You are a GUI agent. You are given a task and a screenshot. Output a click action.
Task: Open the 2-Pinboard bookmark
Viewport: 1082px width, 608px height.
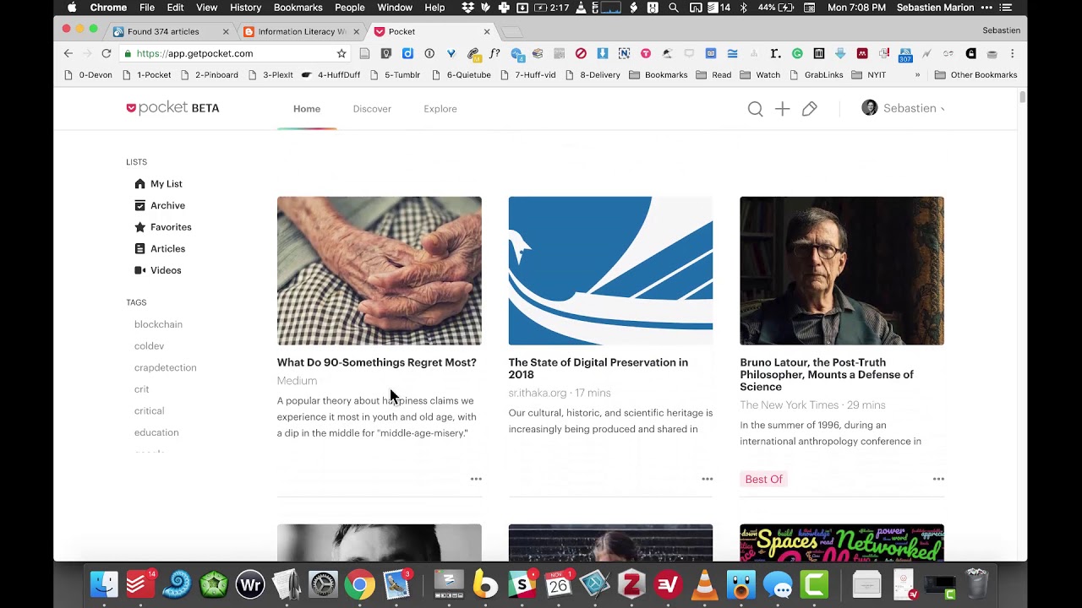(x=210, y=74)
